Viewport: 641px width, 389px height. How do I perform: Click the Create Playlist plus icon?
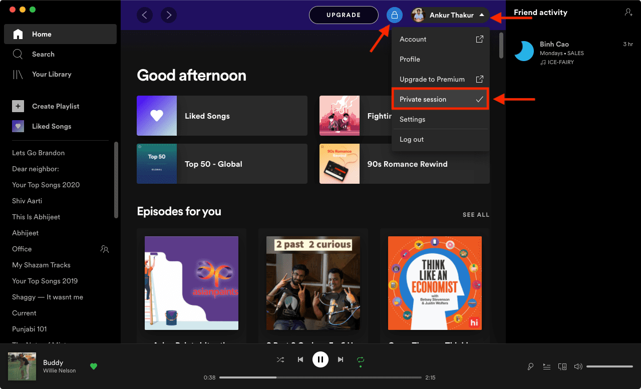pyautogui.click(x=18, y=106)
